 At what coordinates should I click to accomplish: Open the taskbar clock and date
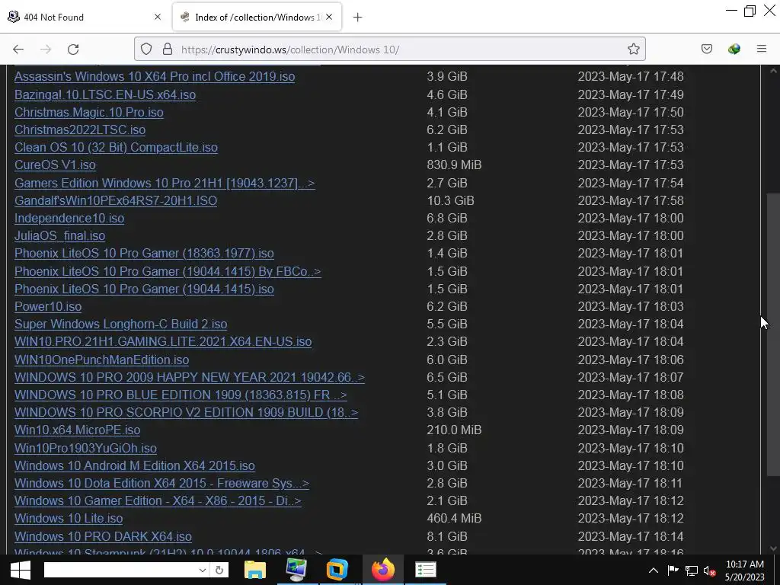point(745,571)
